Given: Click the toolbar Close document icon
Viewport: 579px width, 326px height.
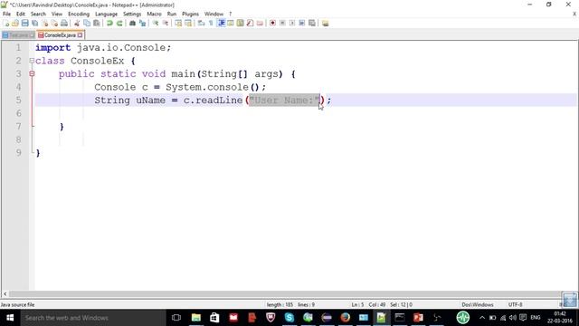Looking at the screenshot, I should click(44, 24).
